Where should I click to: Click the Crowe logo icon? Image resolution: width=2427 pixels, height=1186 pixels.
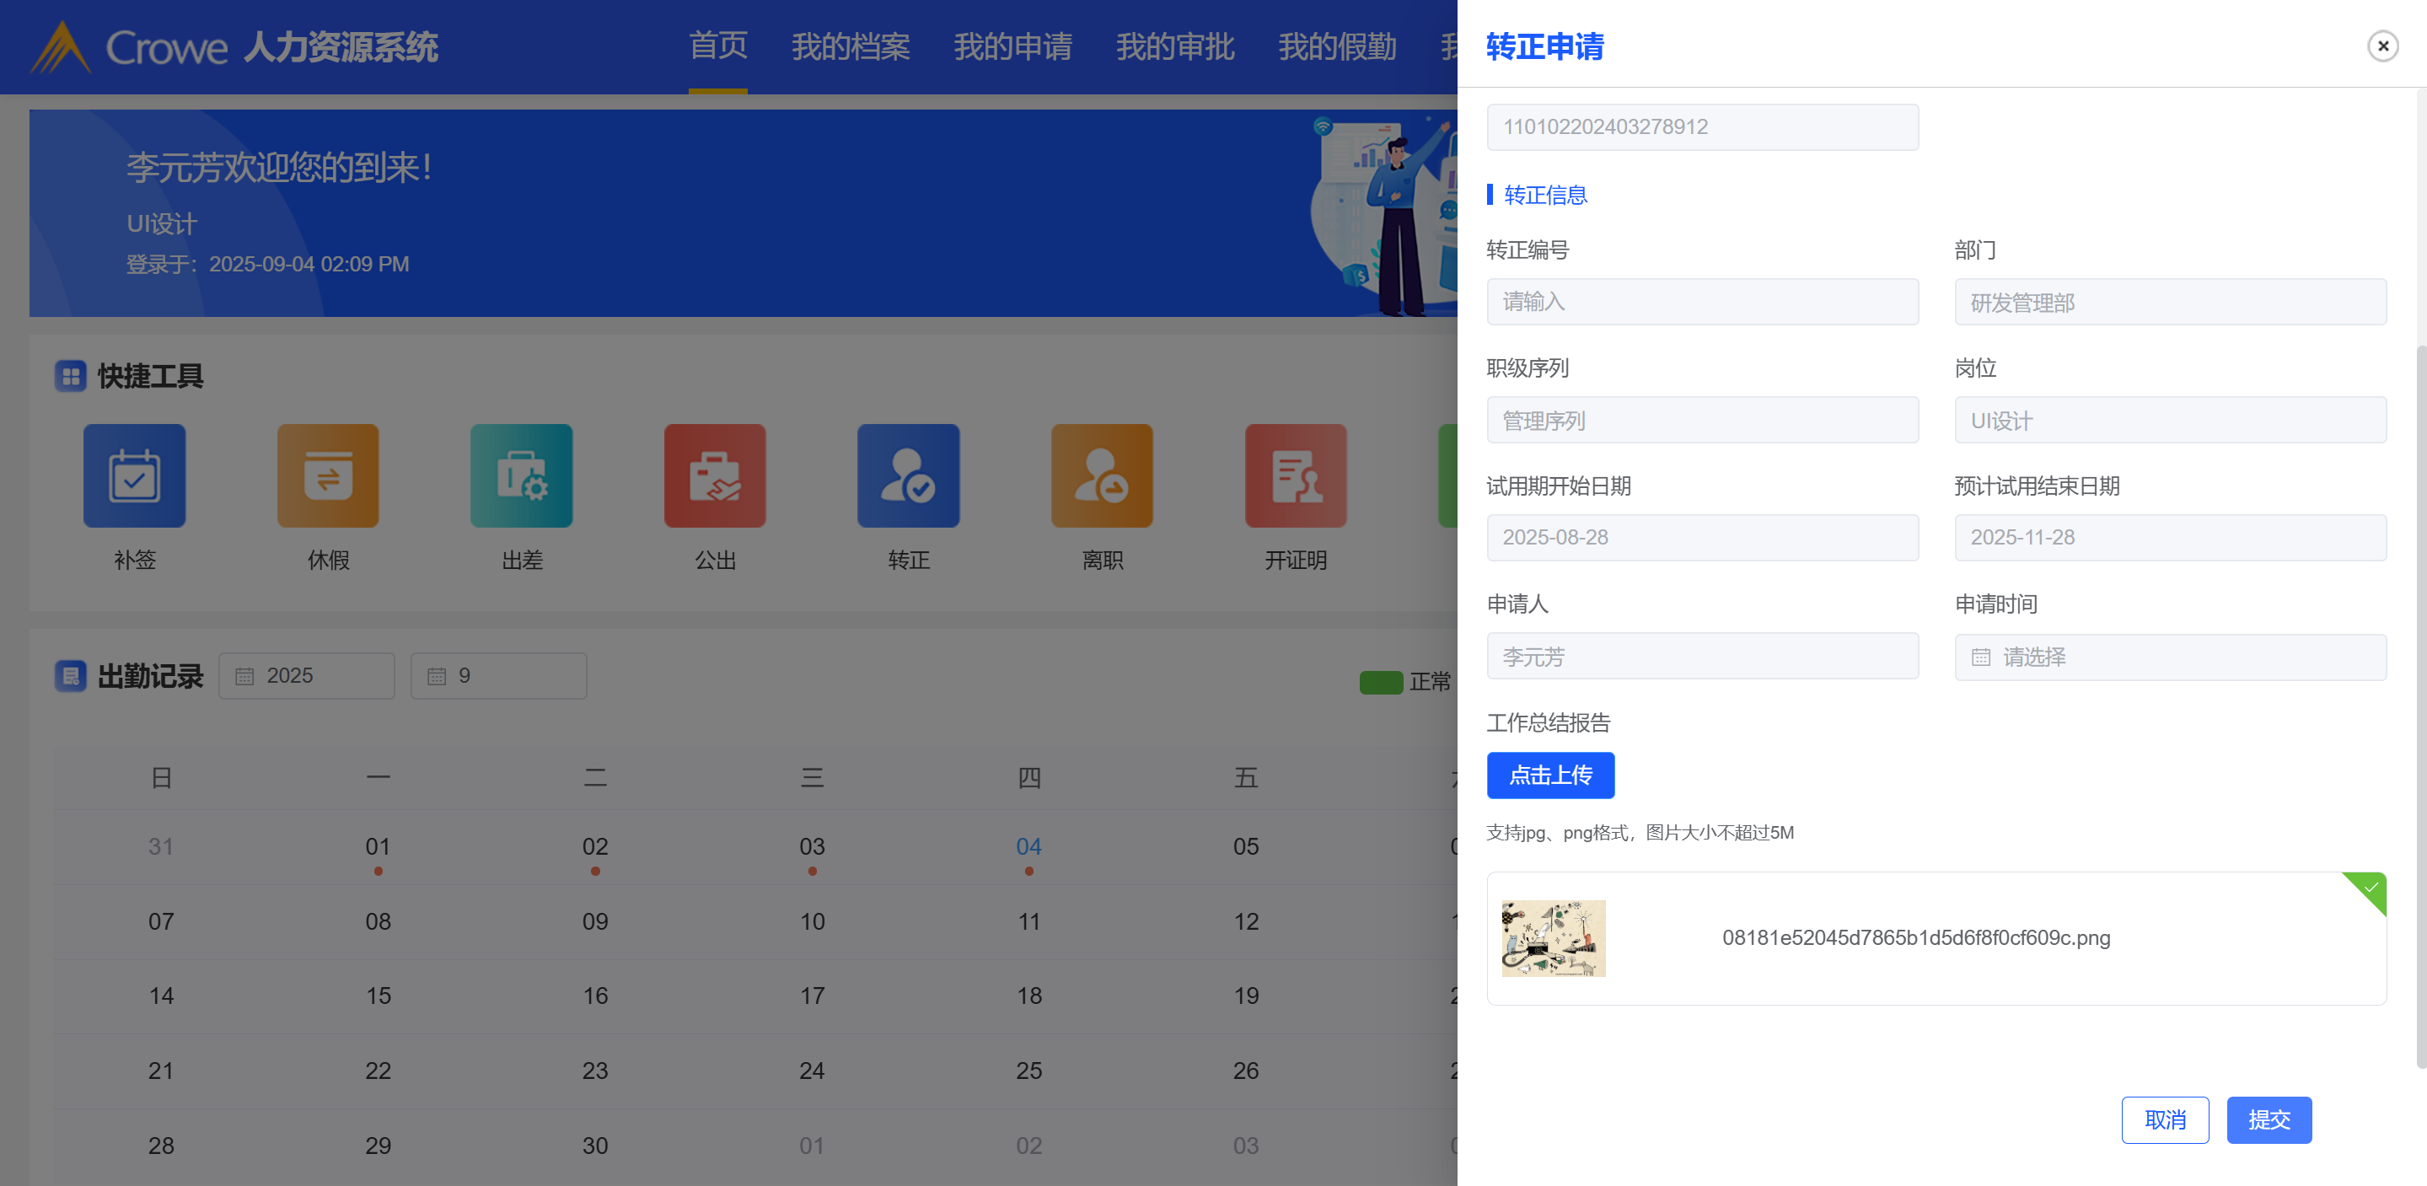[x=61, y=47]
